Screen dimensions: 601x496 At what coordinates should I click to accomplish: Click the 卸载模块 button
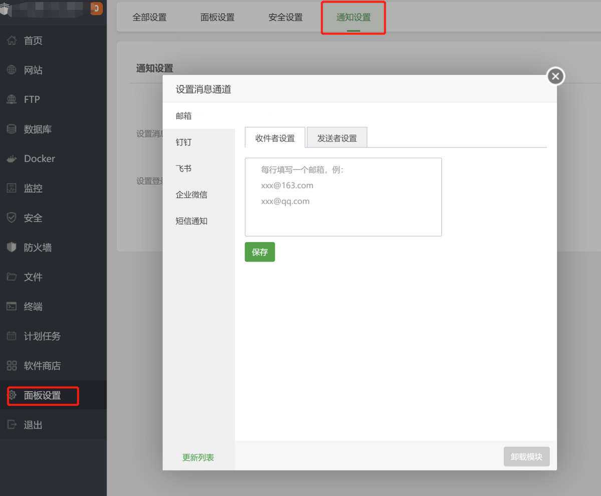coord(526,456)
